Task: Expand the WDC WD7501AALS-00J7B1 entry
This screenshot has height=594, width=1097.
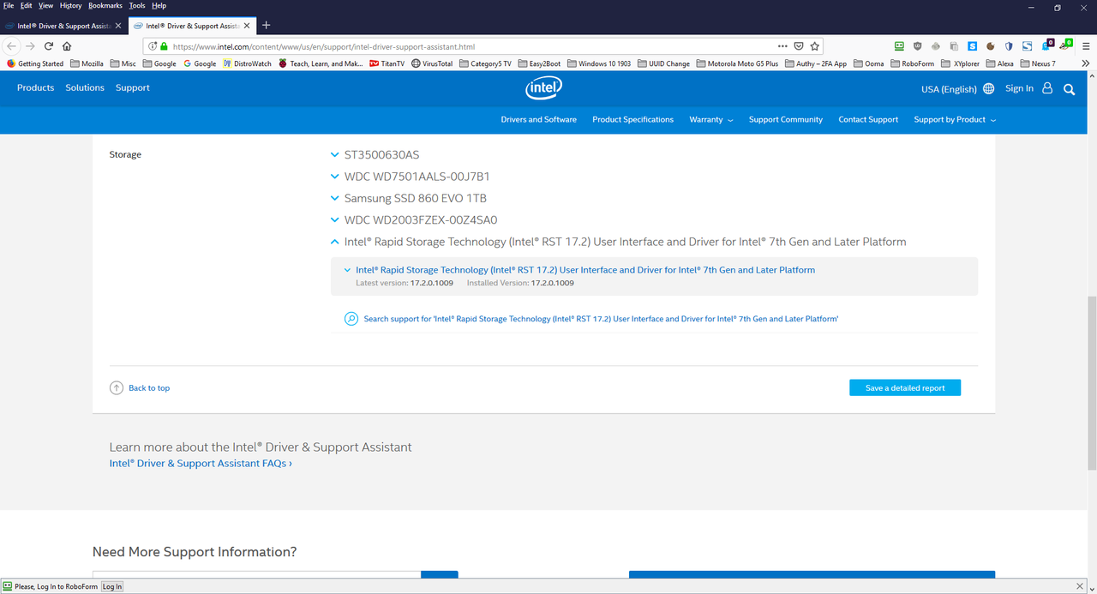Action: 335,177
